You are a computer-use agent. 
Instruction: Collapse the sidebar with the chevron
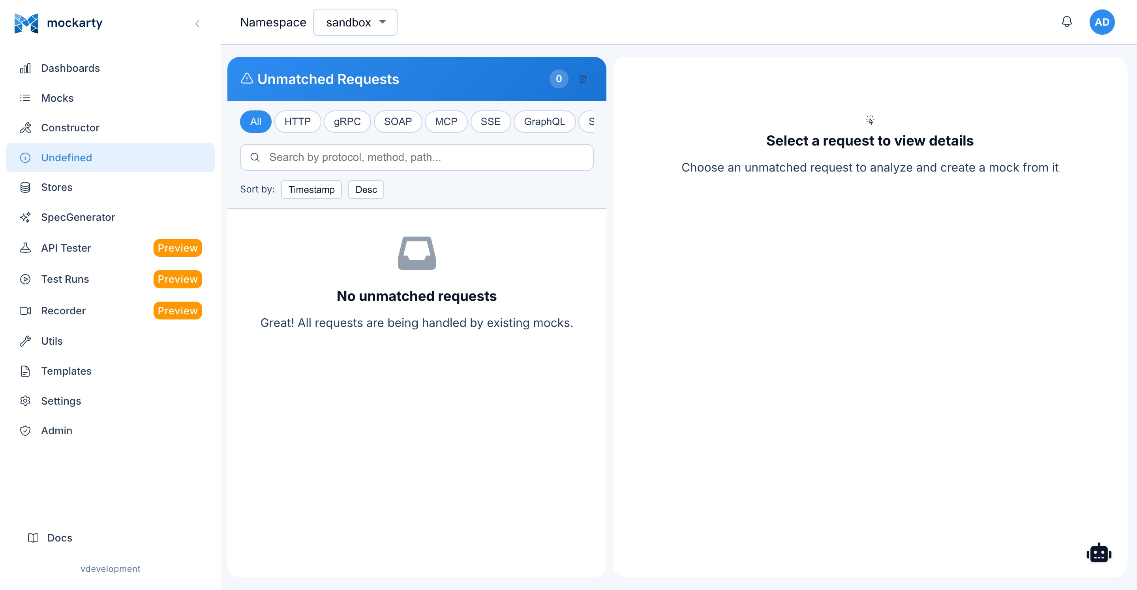(x=197, y=23)
